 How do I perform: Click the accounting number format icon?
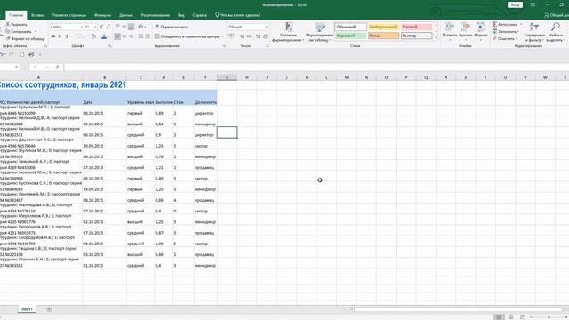pos(231,36)
